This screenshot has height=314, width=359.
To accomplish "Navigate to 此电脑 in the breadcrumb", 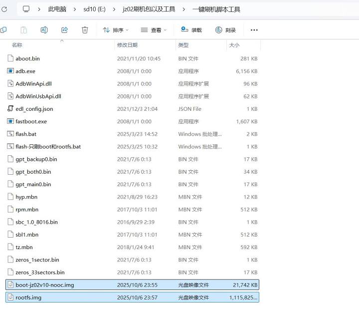I will click(57, 9).
